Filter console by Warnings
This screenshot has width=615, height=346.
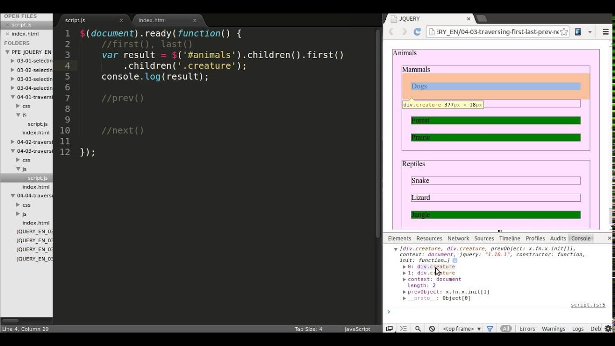click(553, 329)
